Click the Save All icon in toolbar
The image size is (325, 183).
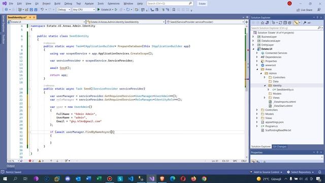[36, 10]
